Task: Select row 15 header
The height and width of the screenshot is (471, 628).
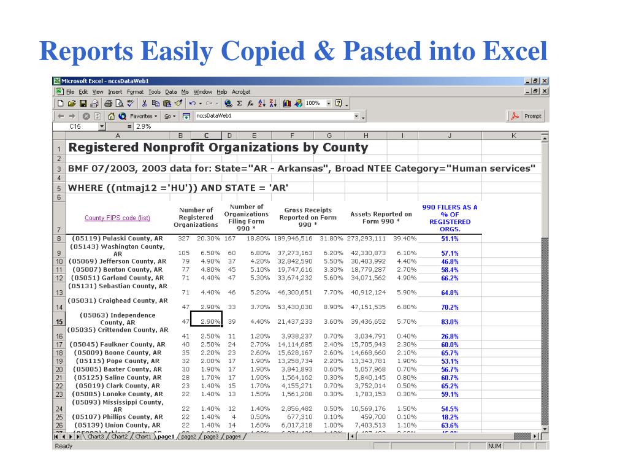Action: (59, 318)
